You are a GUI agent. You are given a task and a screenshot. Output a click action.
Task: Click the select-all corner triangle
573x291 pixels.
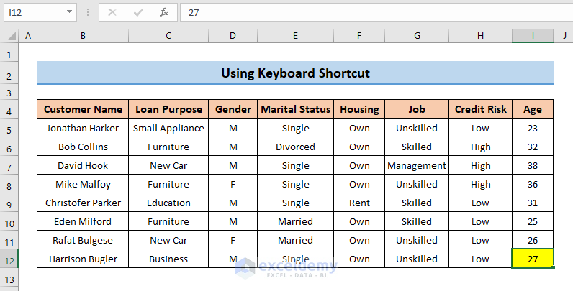[x=10, y=36]
